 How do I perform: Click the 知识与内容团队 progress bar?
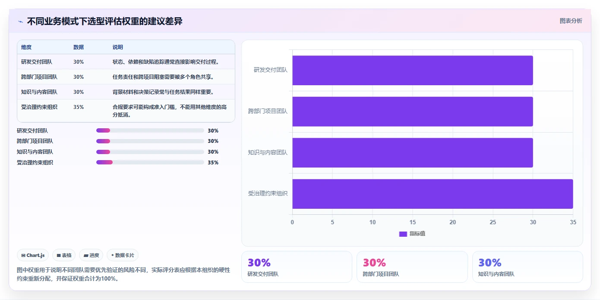pos(150,152)
